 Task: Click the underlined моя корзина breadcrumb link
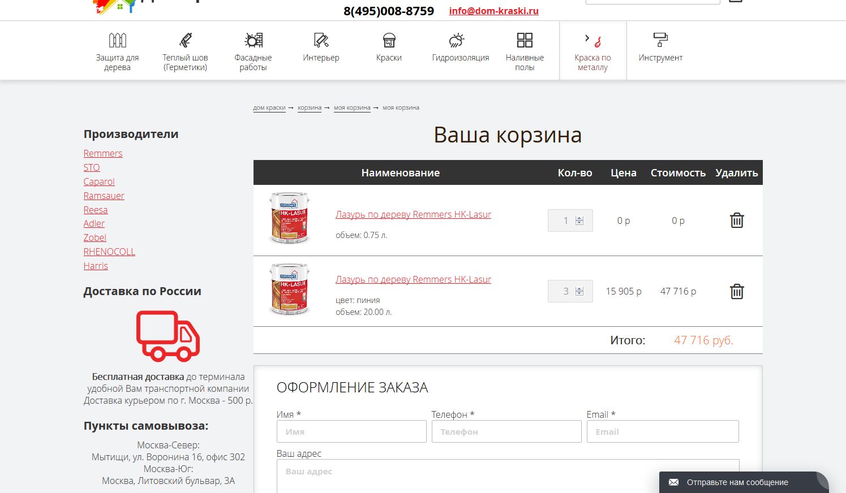pyautogui.click(x=352, y=108)
